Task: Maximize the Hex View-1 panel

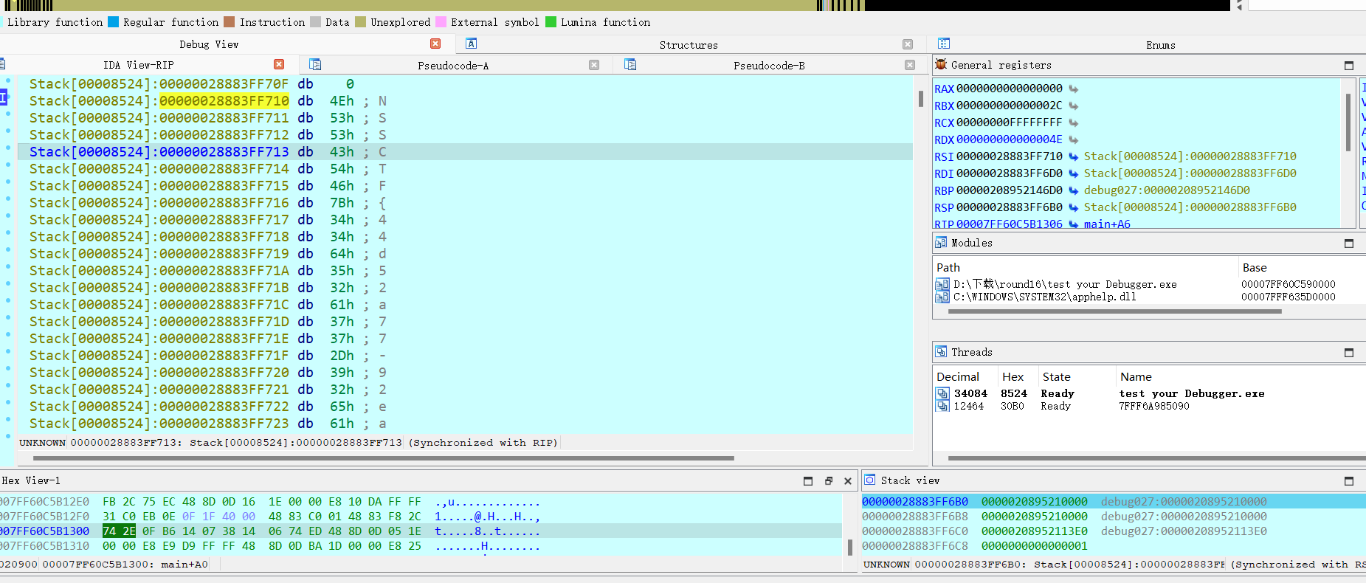Action: pos(808,481)
